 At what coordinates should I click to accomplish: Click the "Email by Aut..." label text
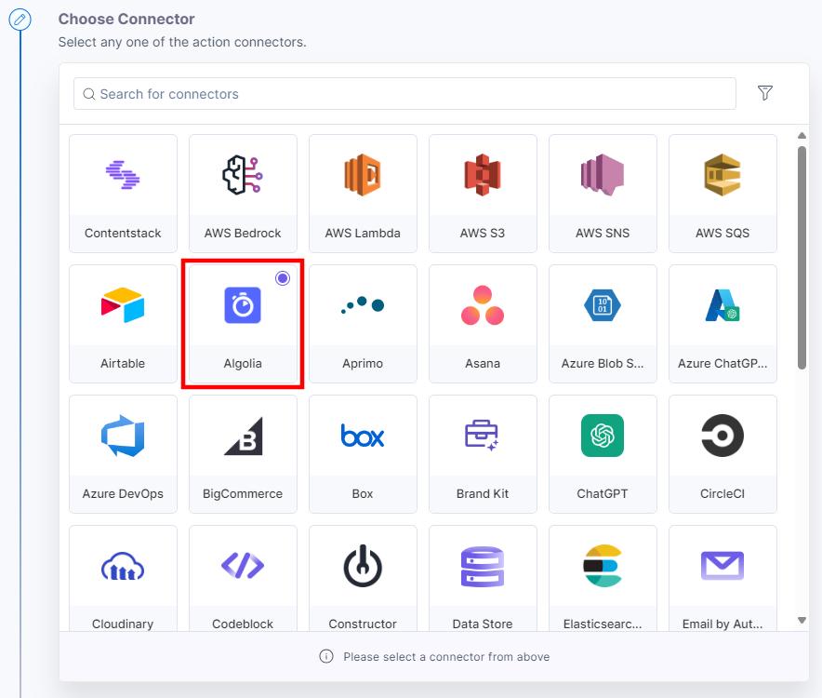point(723,624)
